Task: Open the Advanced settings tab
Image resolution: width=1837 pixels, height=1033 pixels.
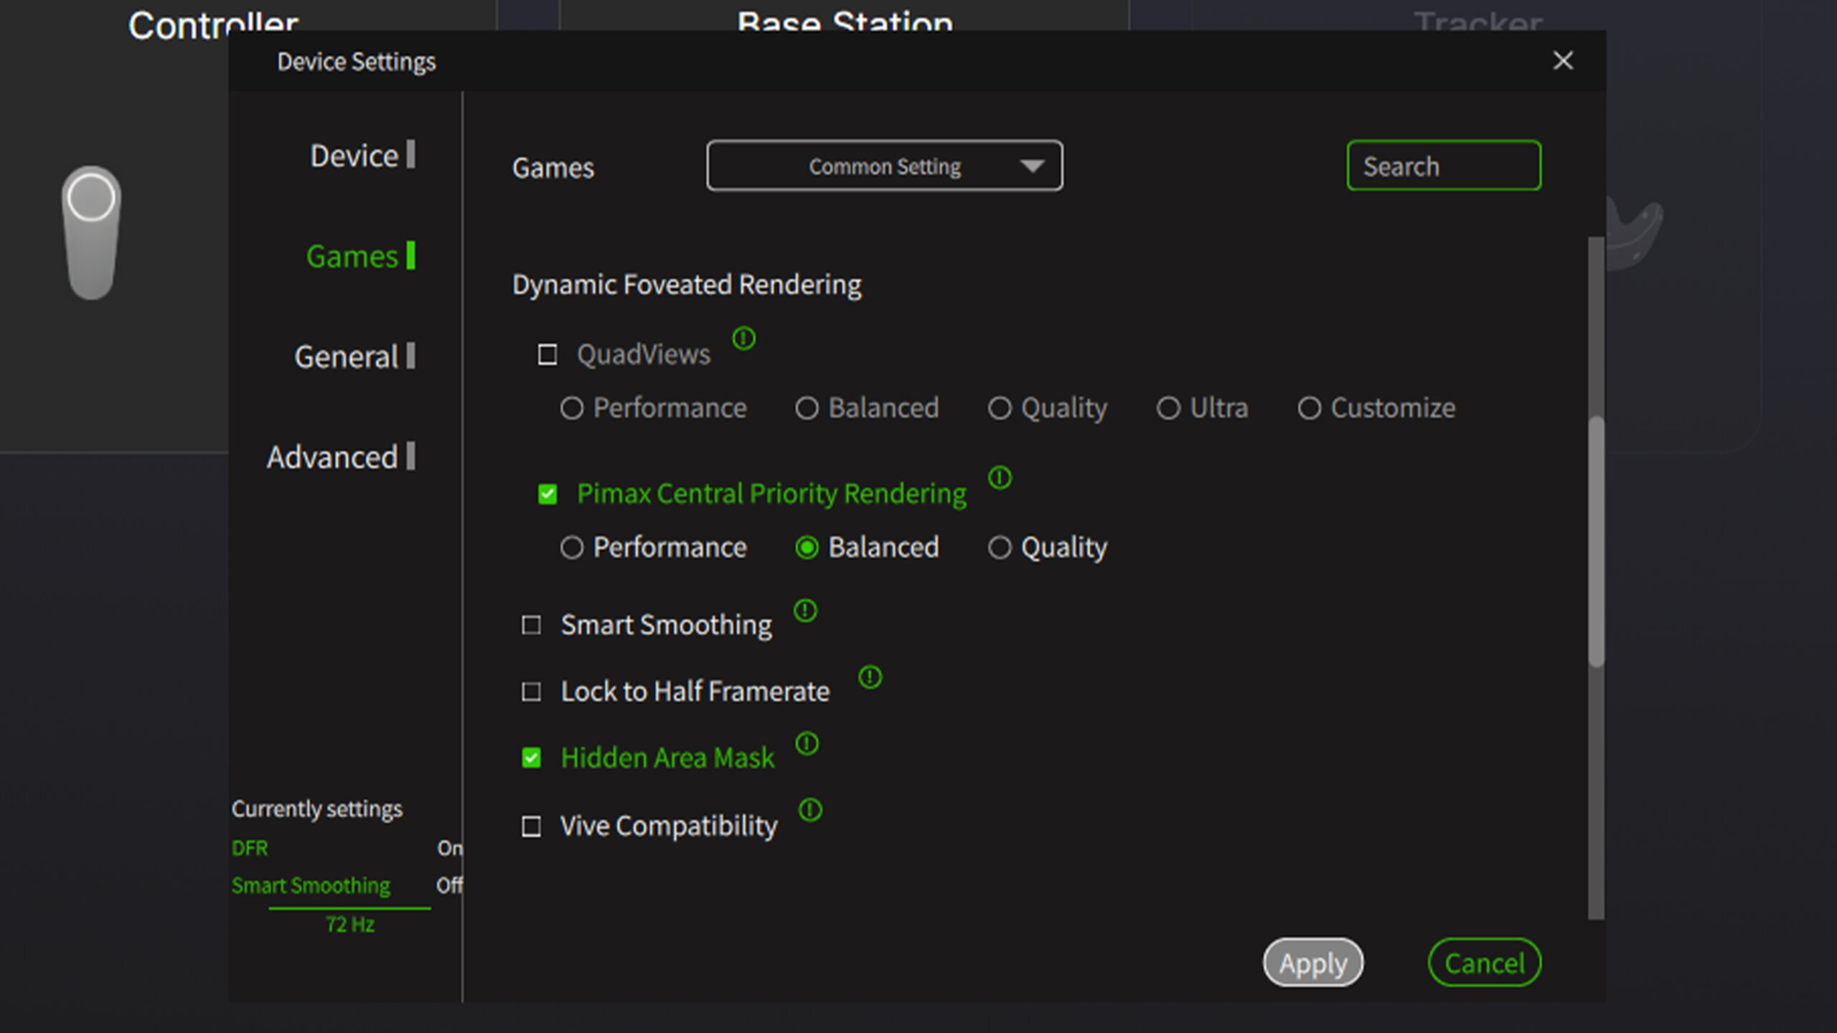Action: (341, 457)
